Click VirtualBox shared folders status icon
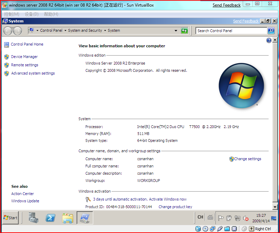Viewport: 280px width, 233px height. (227, 229)
